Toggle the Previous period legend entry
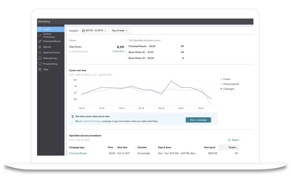Screen dimensions: 291x185 229,84
